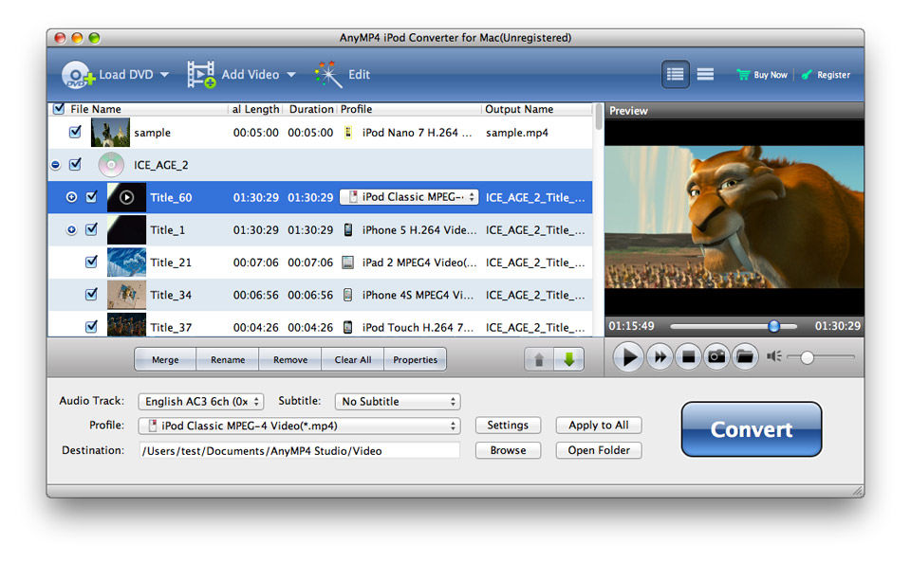Click iPhone 5 profile icon in Title_1 row

pos(348,229)
